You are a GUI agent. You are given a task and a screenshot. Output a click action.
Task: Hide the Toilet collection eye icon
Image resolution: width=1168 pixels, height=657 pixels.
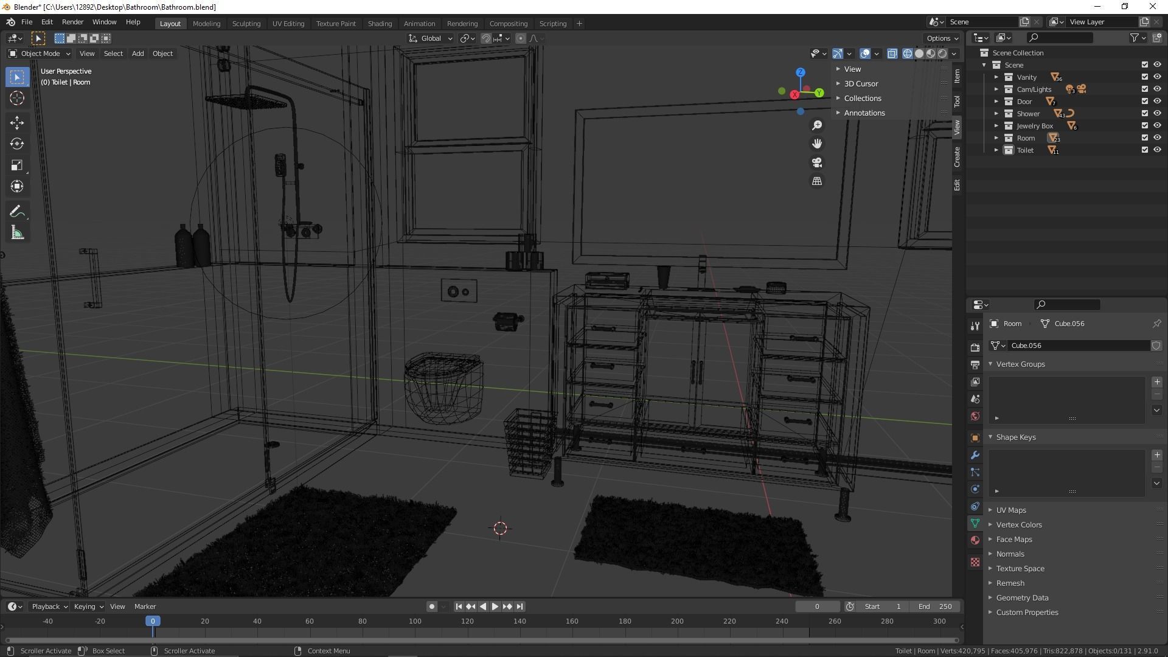tap(1157, 150)
